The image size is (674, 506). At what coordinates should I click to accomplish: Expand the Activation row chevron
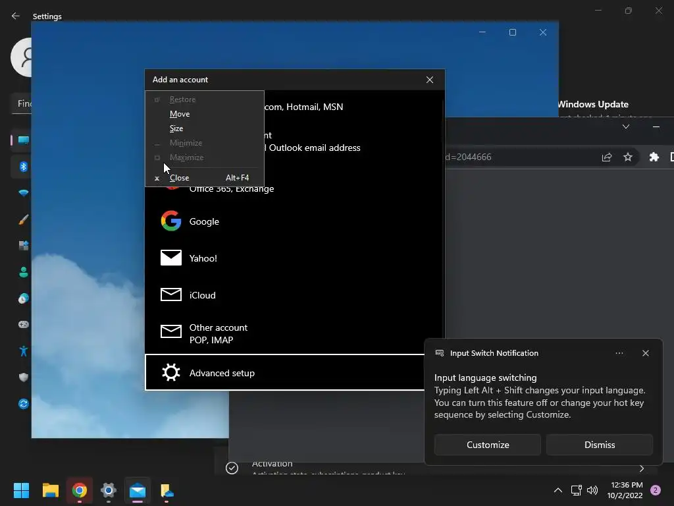click(x=641, y=468)
